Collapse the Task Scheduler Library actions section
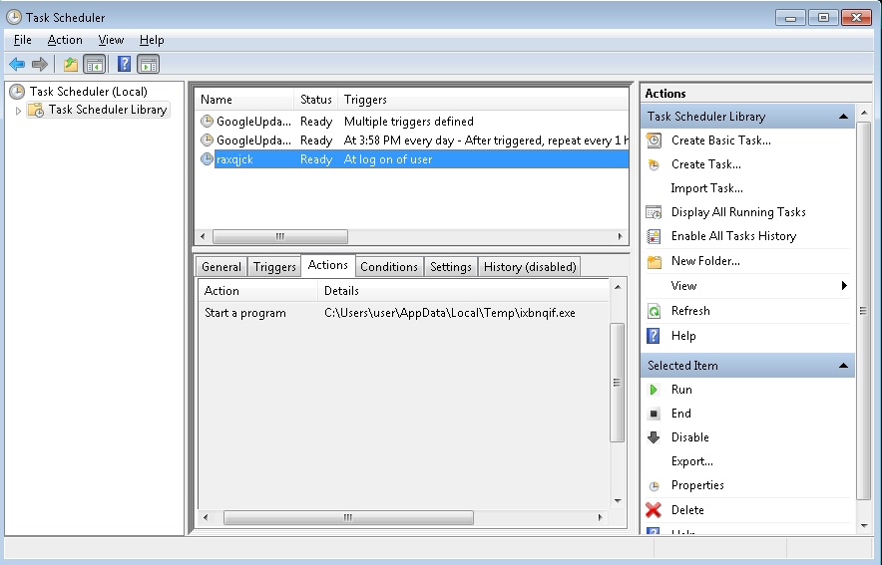 click(843, 117)
